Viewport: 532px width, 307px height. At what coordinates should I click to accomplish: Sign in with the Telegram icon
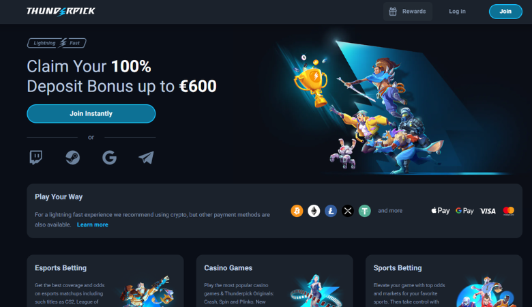click(x=146, y=158)
